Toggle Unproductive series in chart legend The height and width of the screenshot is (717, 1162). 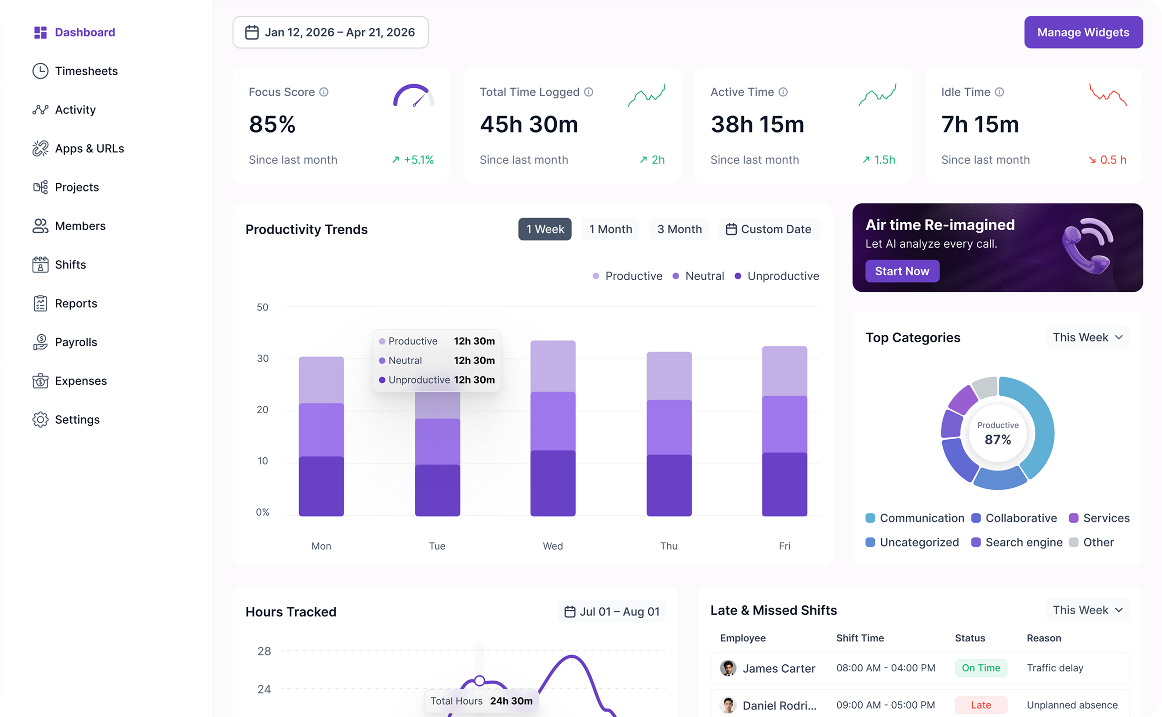(x=777, y=276)
